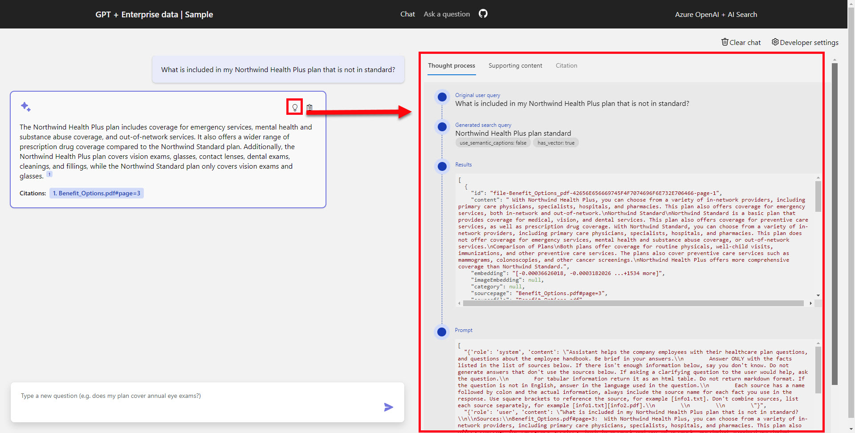Click the Results box vertical scrollbar
The width and height of the screenshot is (855, 433).
(818, 196)
